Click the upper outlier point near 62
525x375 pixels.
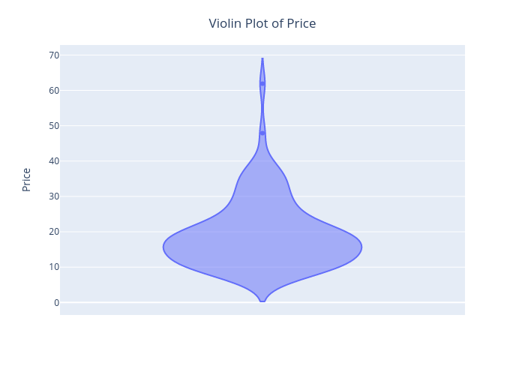(x=262, y=84)
